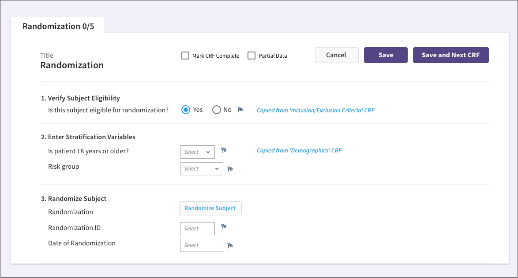Switch to the Randomization 0/5 tab

point(58,26)
